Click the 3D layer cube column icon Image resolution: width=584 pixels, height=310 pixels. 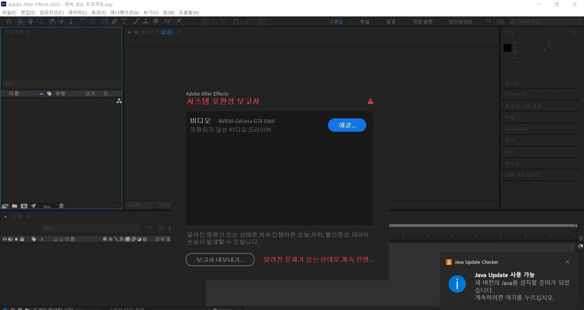pos(145,239)
